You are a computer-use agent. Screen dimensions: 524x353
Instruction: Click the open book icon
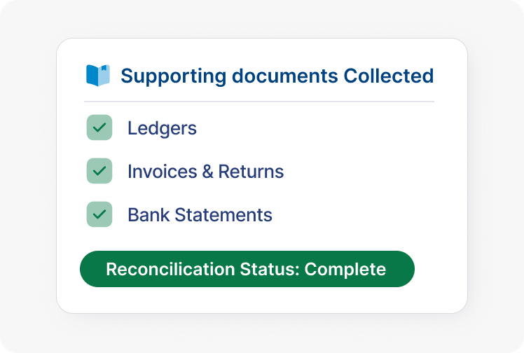click(x=98, y=75)
